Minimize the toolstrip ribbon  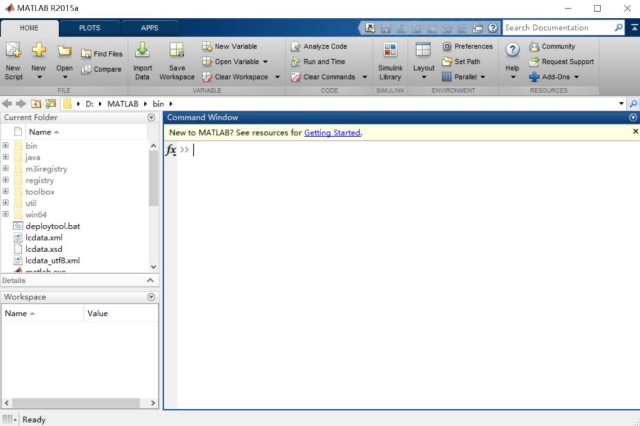(634, 27)
